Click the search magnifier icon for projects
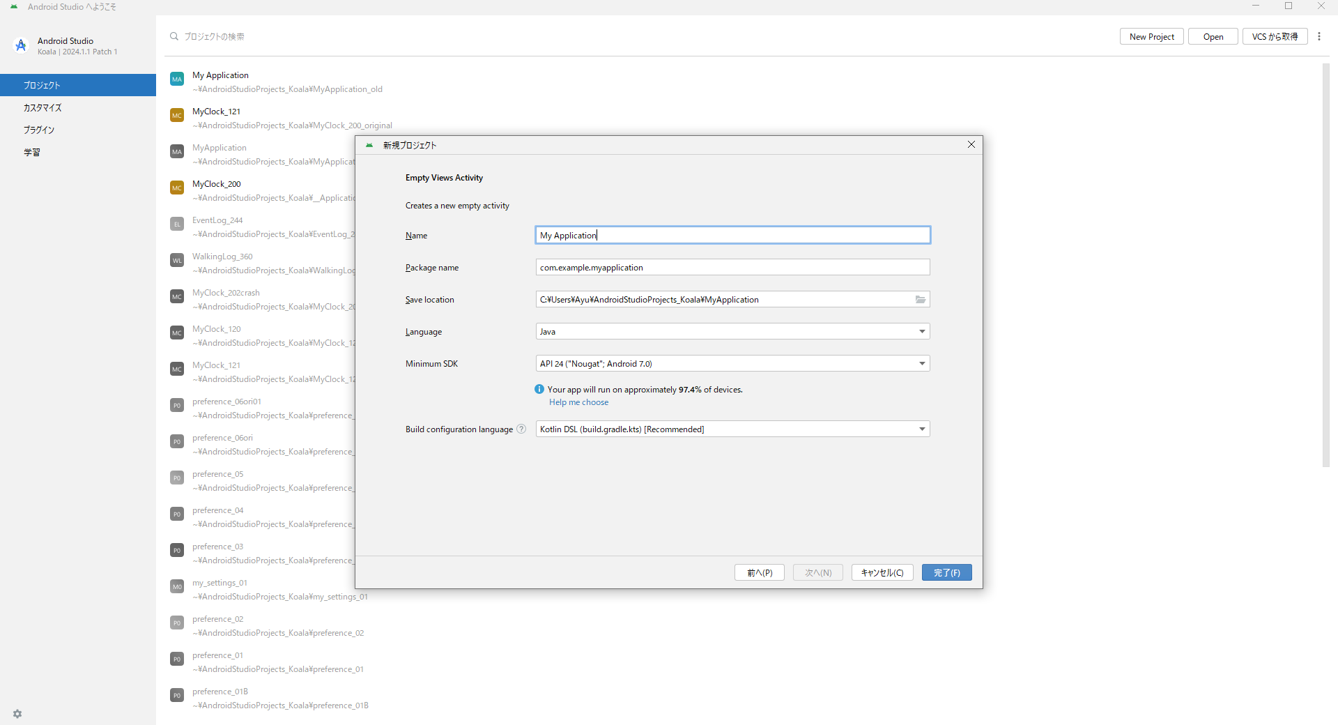Screen dimensions: 1338x725 174,36
